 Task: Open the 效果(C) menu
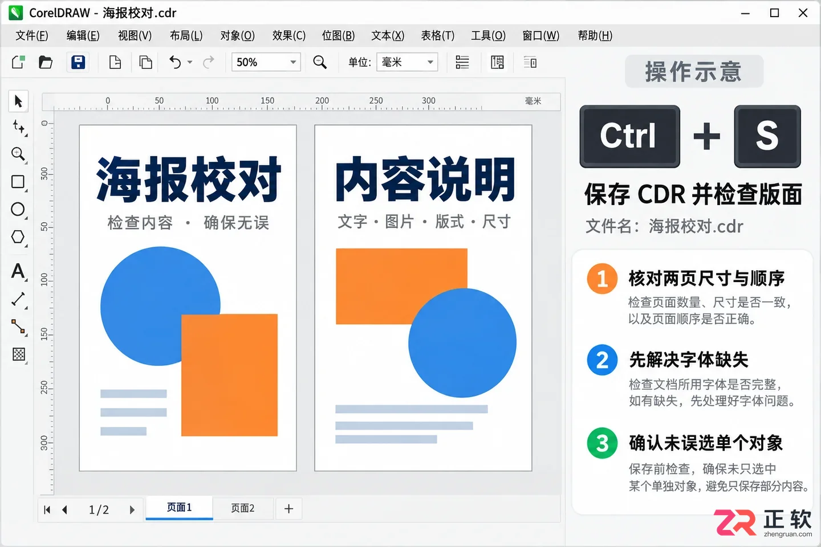pyautogui.click(x=288, y=35)
